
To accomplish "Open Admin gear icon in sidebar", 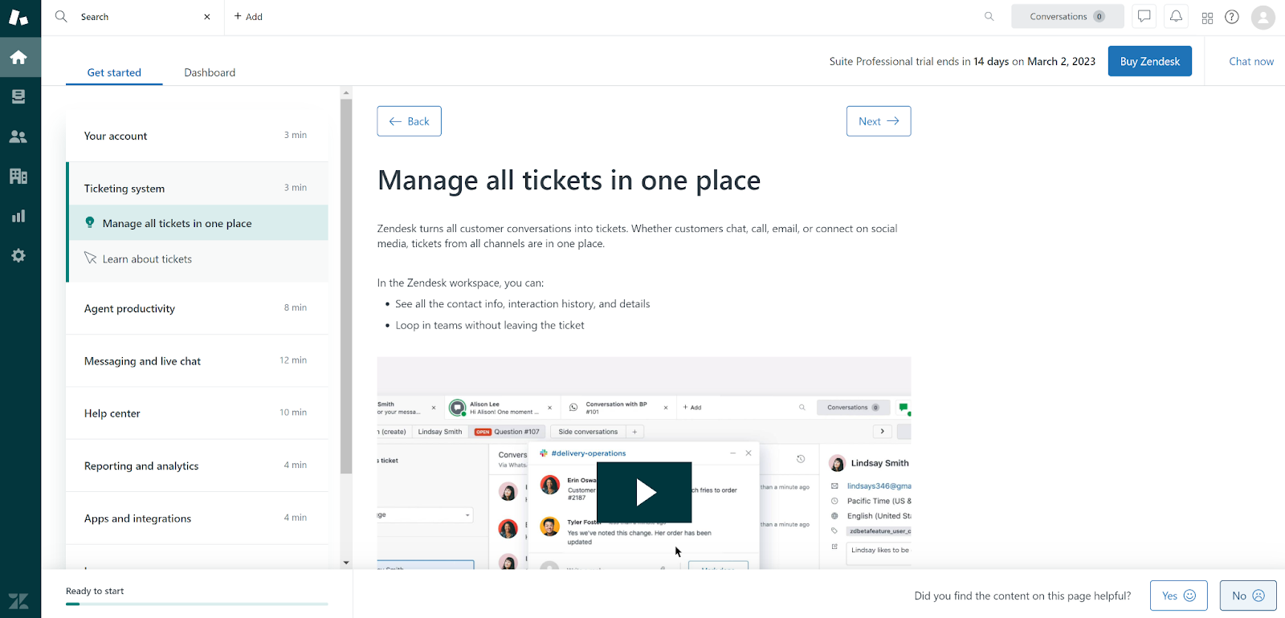I will (x=18, y=256).
